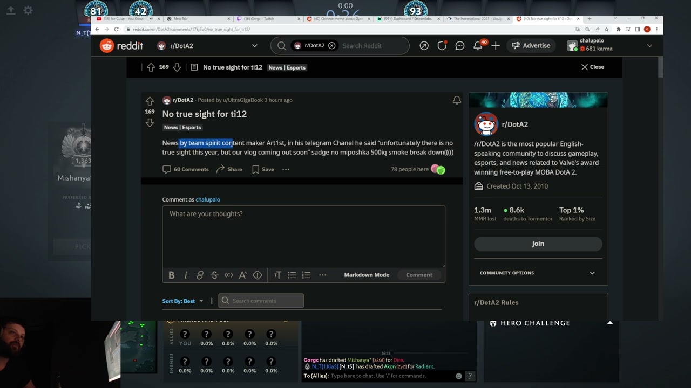
Task: Apply superscript formatting in comment editor
Action: [243, 275]
